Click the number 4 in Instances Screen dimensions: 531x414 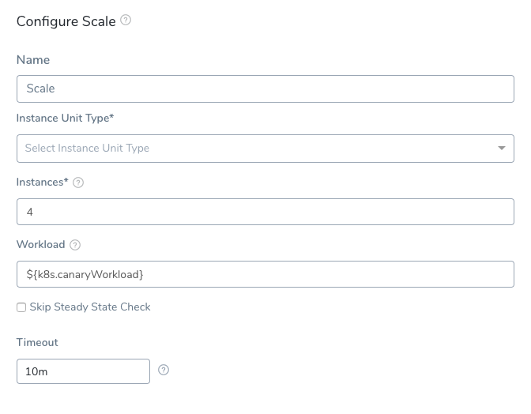click(x=30, y=212)
